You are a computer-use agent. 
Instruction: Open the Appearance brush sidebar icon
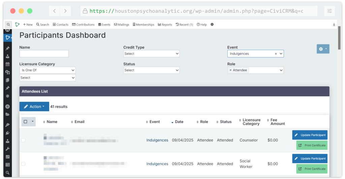(x=7, y=125)
